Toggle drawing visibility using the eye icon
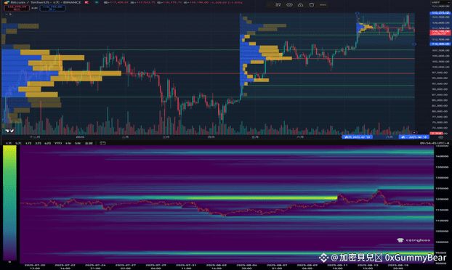Image resolution: width=452 pixels, height=270 pixels. [x=289, y=5]
